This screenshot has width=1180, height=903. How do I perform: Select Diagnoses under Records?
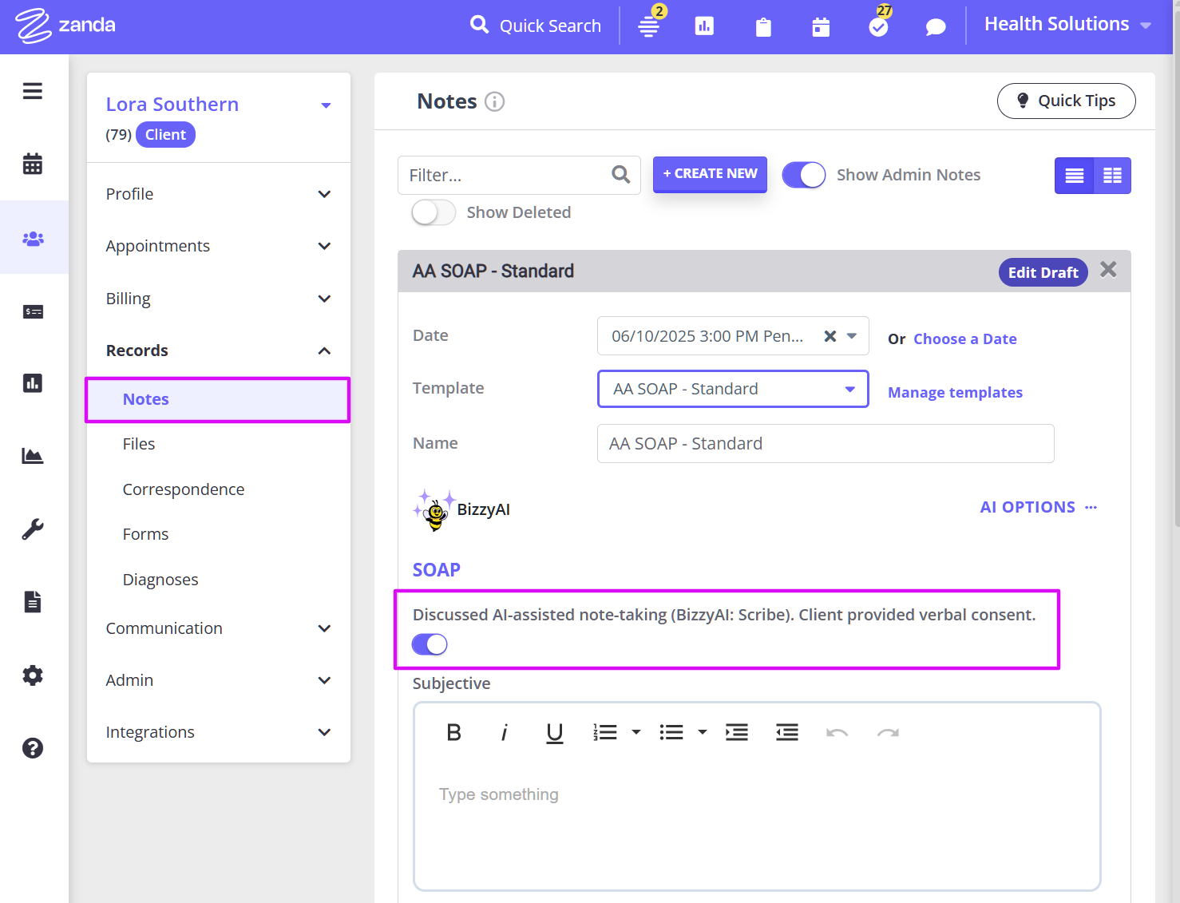(160, 579)
